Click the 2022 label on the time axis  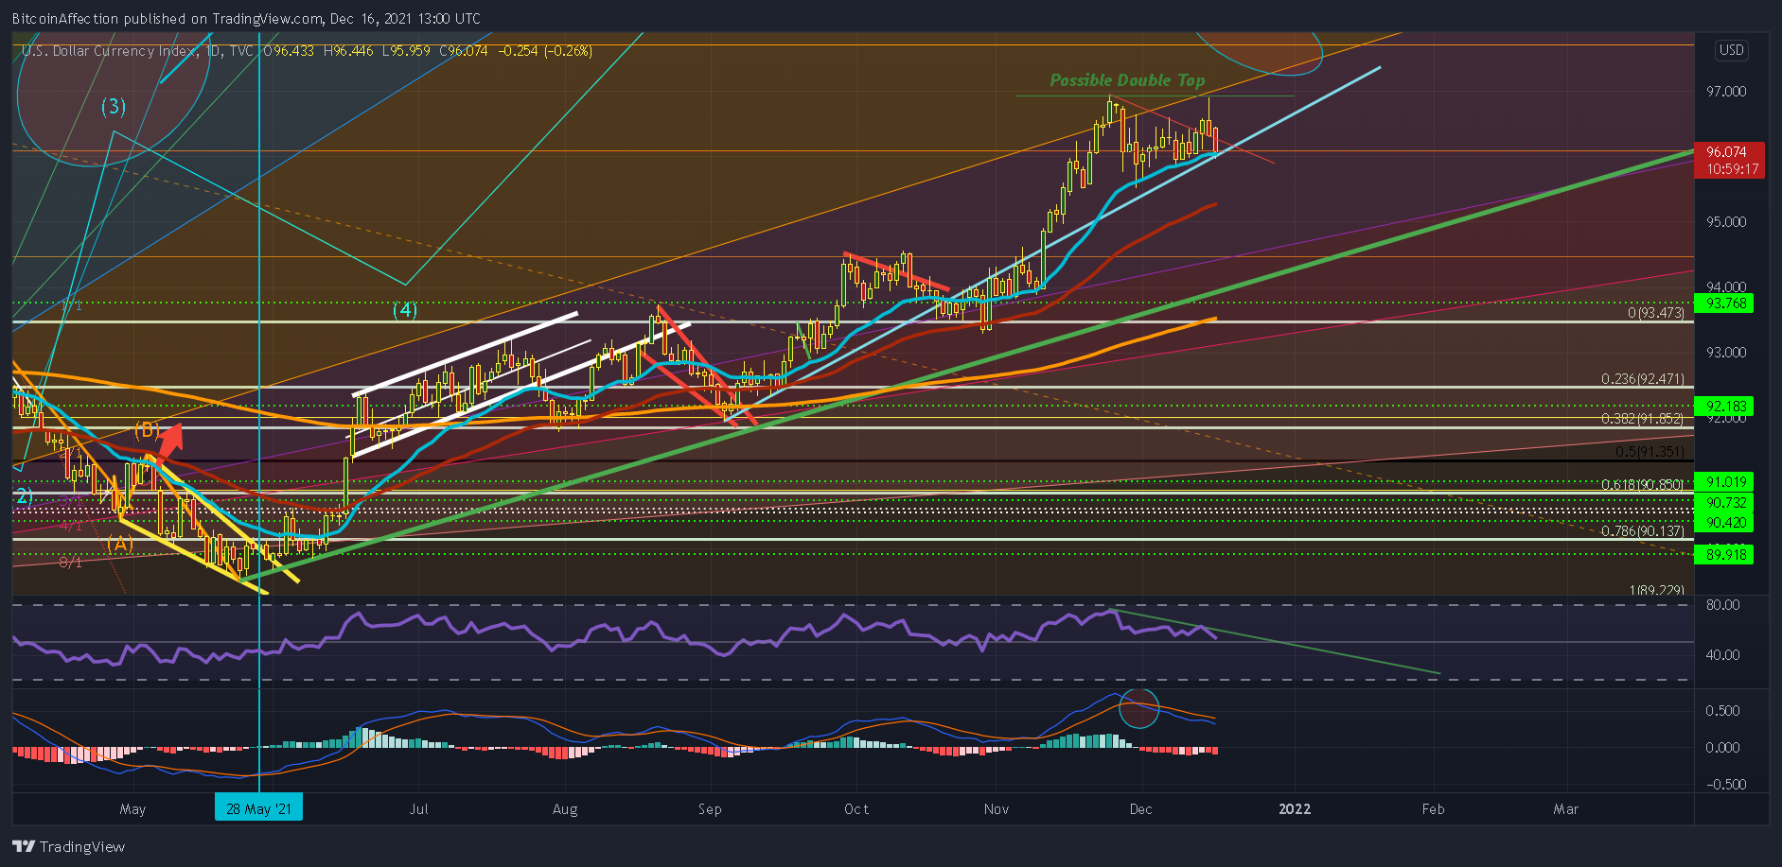coord(1295,809)
